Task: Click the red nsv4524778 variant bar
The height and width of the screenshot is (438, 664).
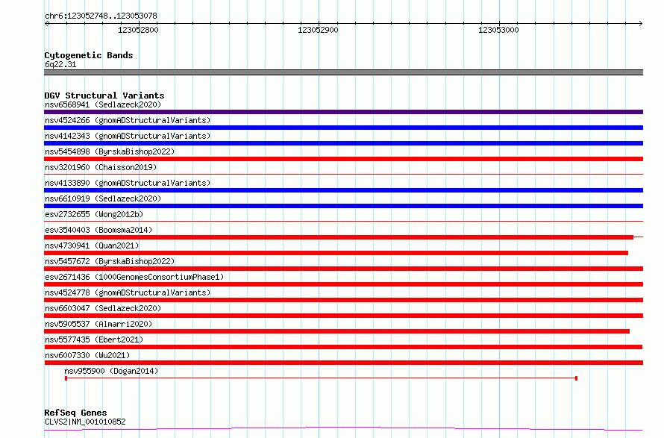Action: coord(343,300)
